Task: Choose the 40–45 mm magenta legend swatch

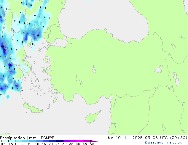Action: pos(80,141)
